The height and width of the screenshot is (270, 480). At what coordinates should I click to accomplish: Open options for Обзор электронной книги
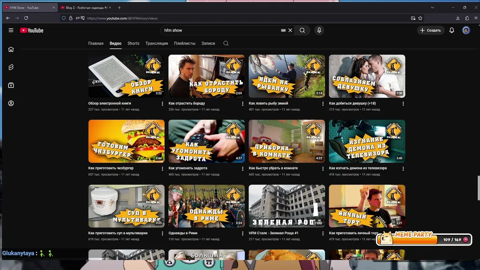coord(162,103)
